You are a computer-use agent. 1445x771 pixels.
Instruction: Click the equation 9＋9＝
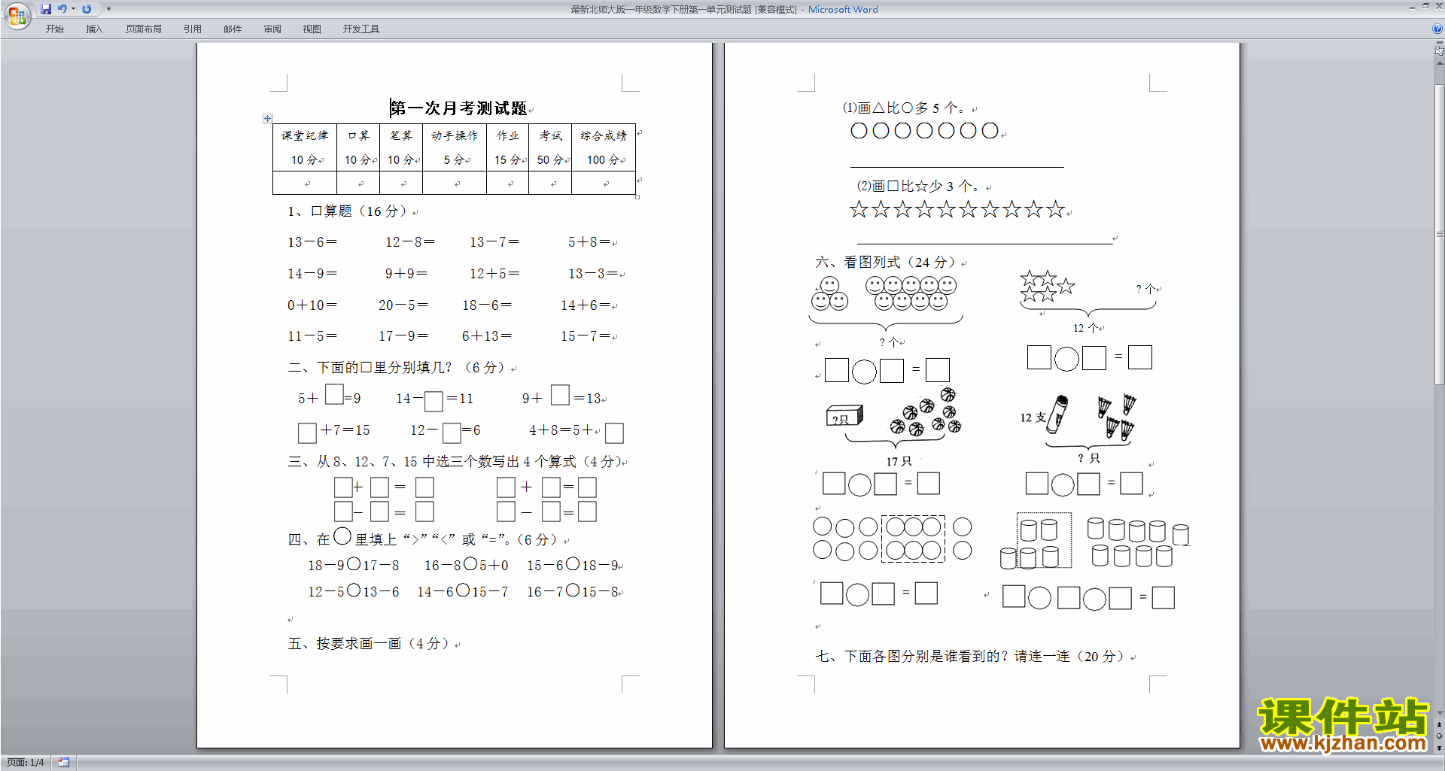(406, 274)
